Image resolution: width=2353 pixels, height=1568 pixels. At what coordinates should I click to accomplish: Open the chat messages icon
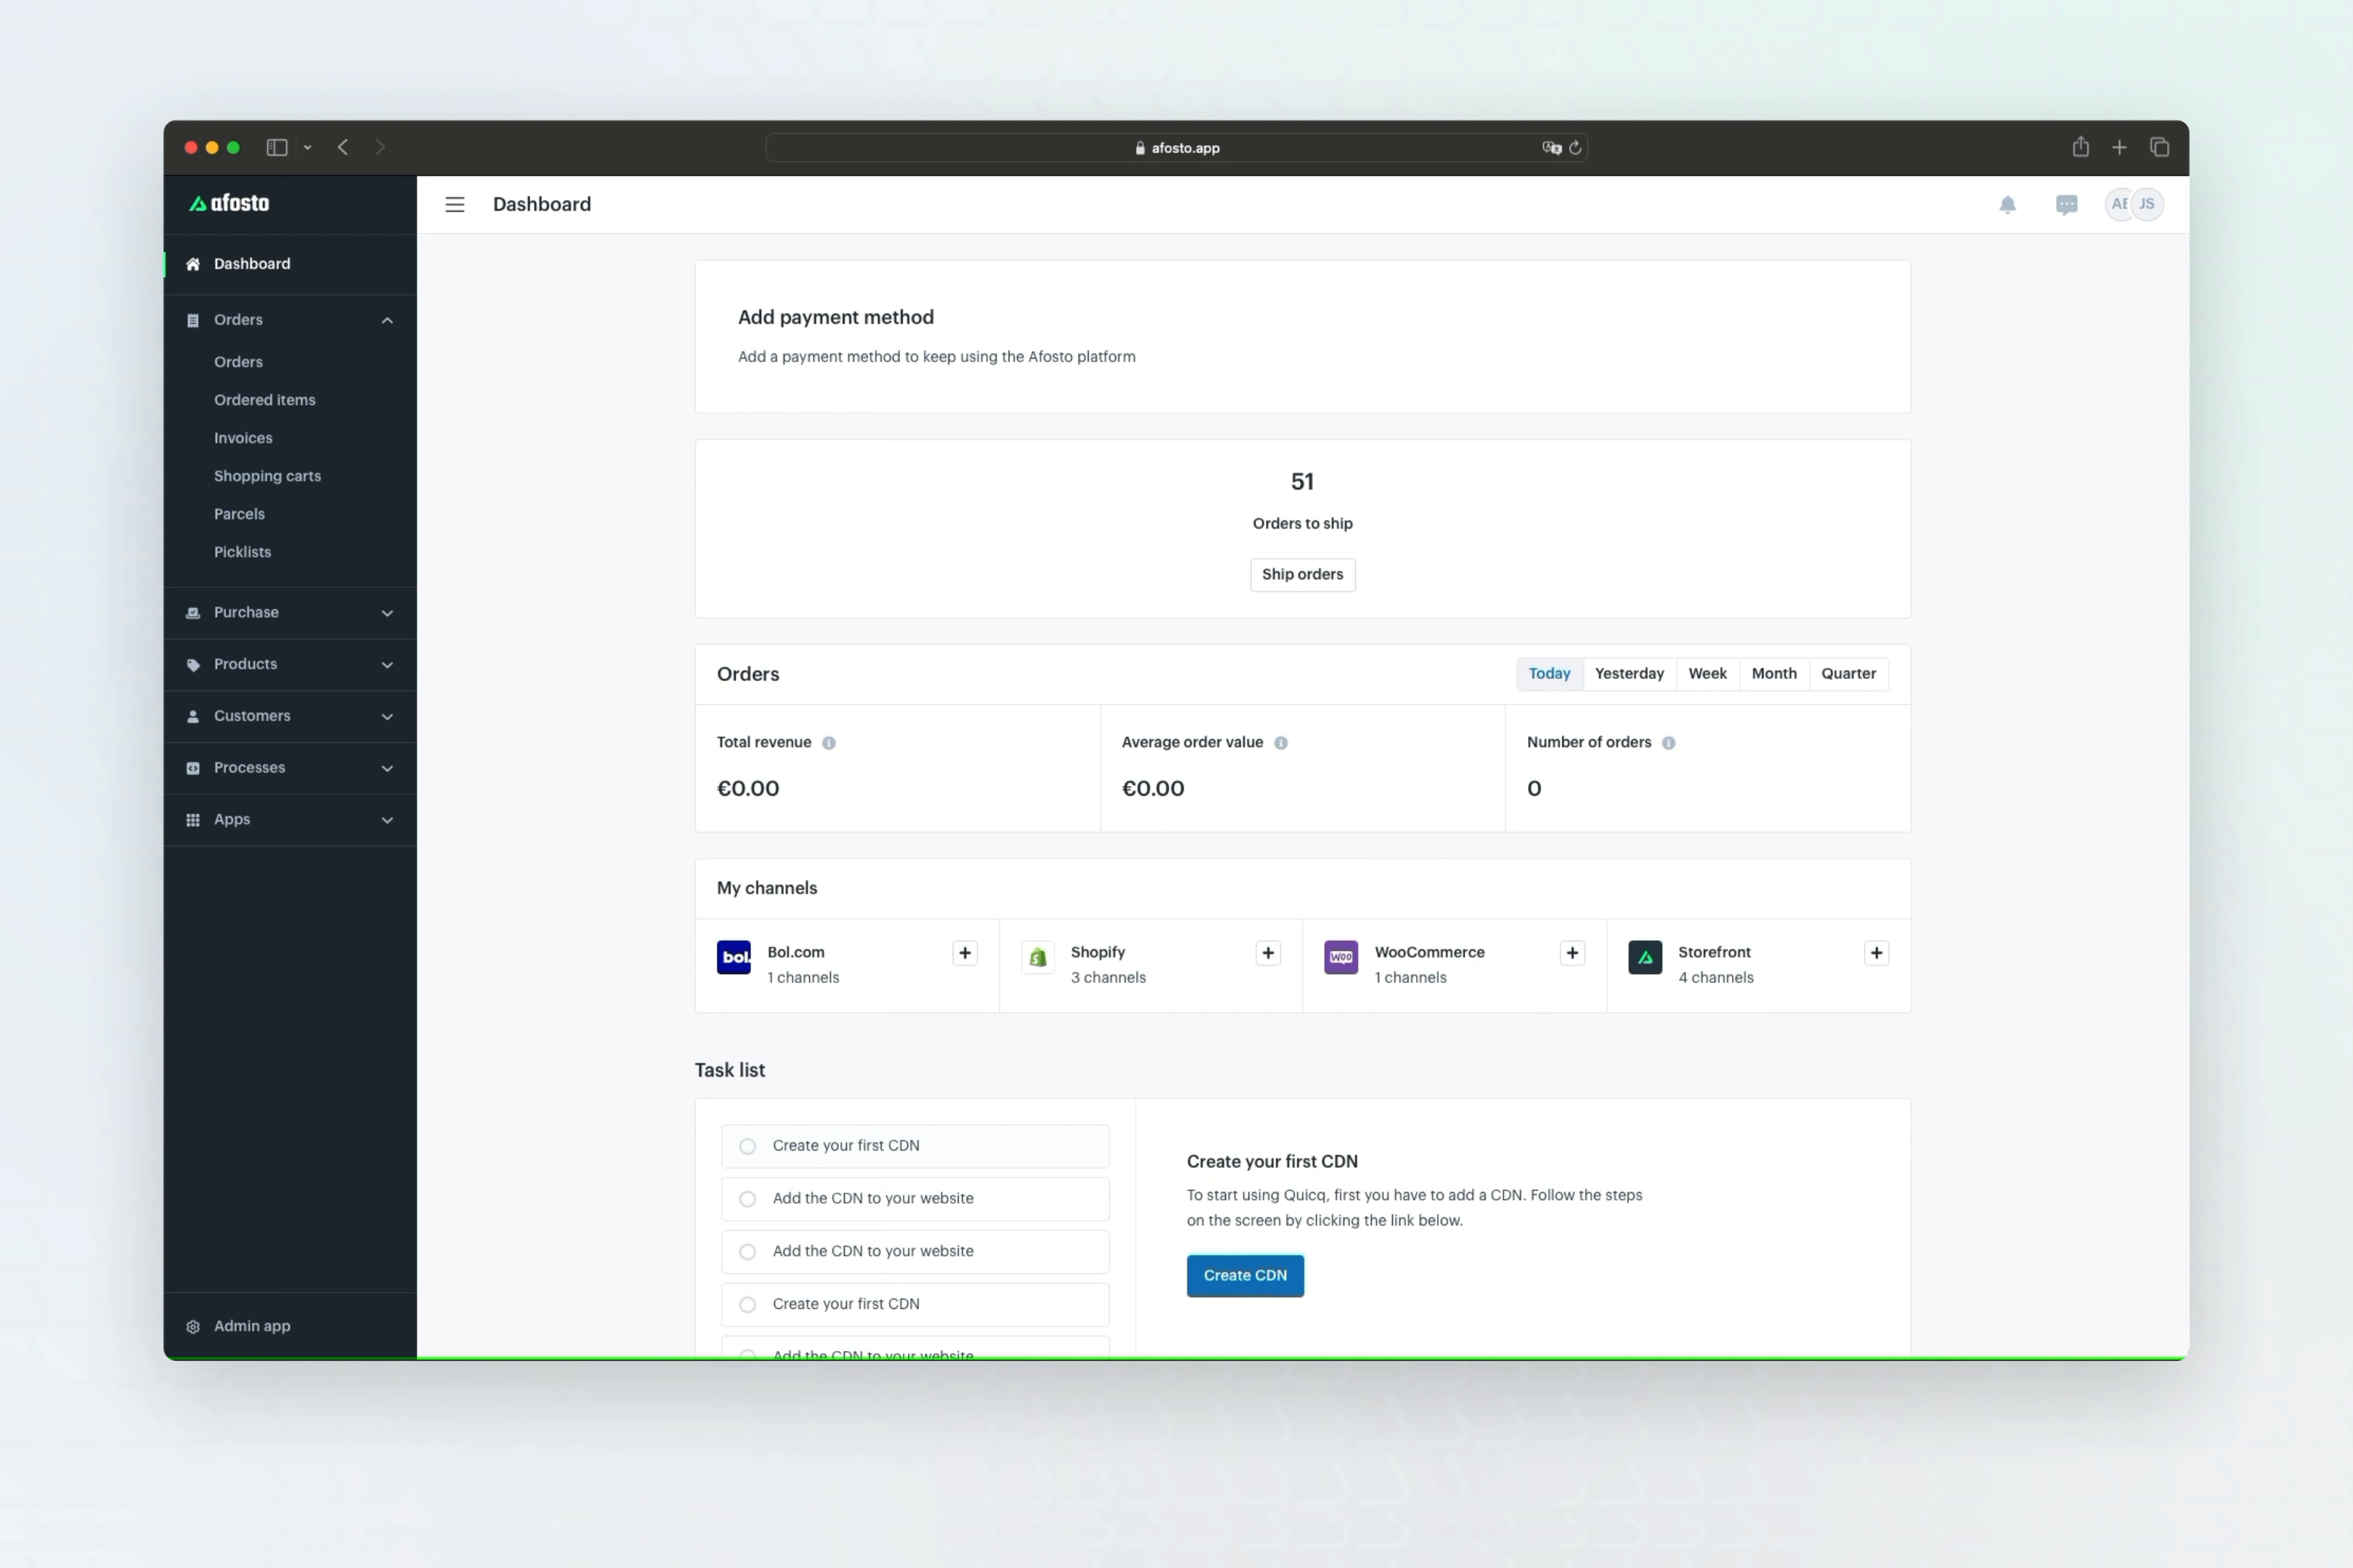pyautogui.click(x=2067, y=204)
